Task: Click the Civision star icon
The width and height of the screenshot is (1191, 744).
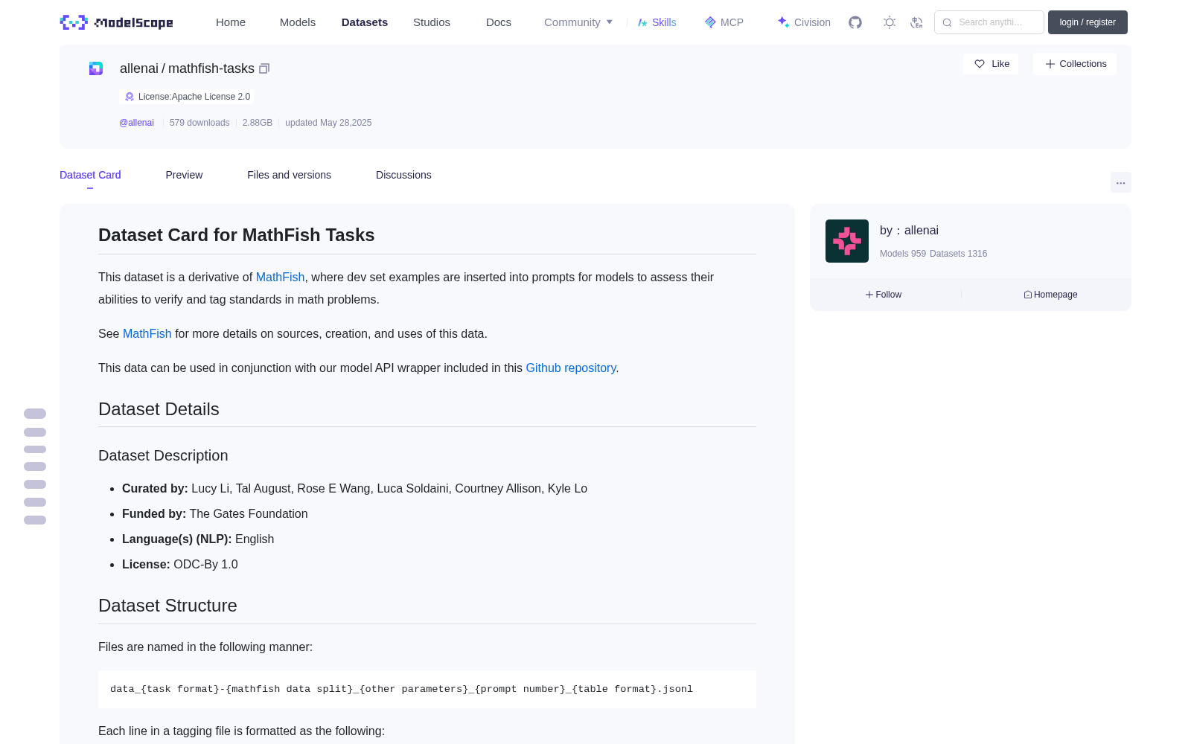Action: click(783, 22)
